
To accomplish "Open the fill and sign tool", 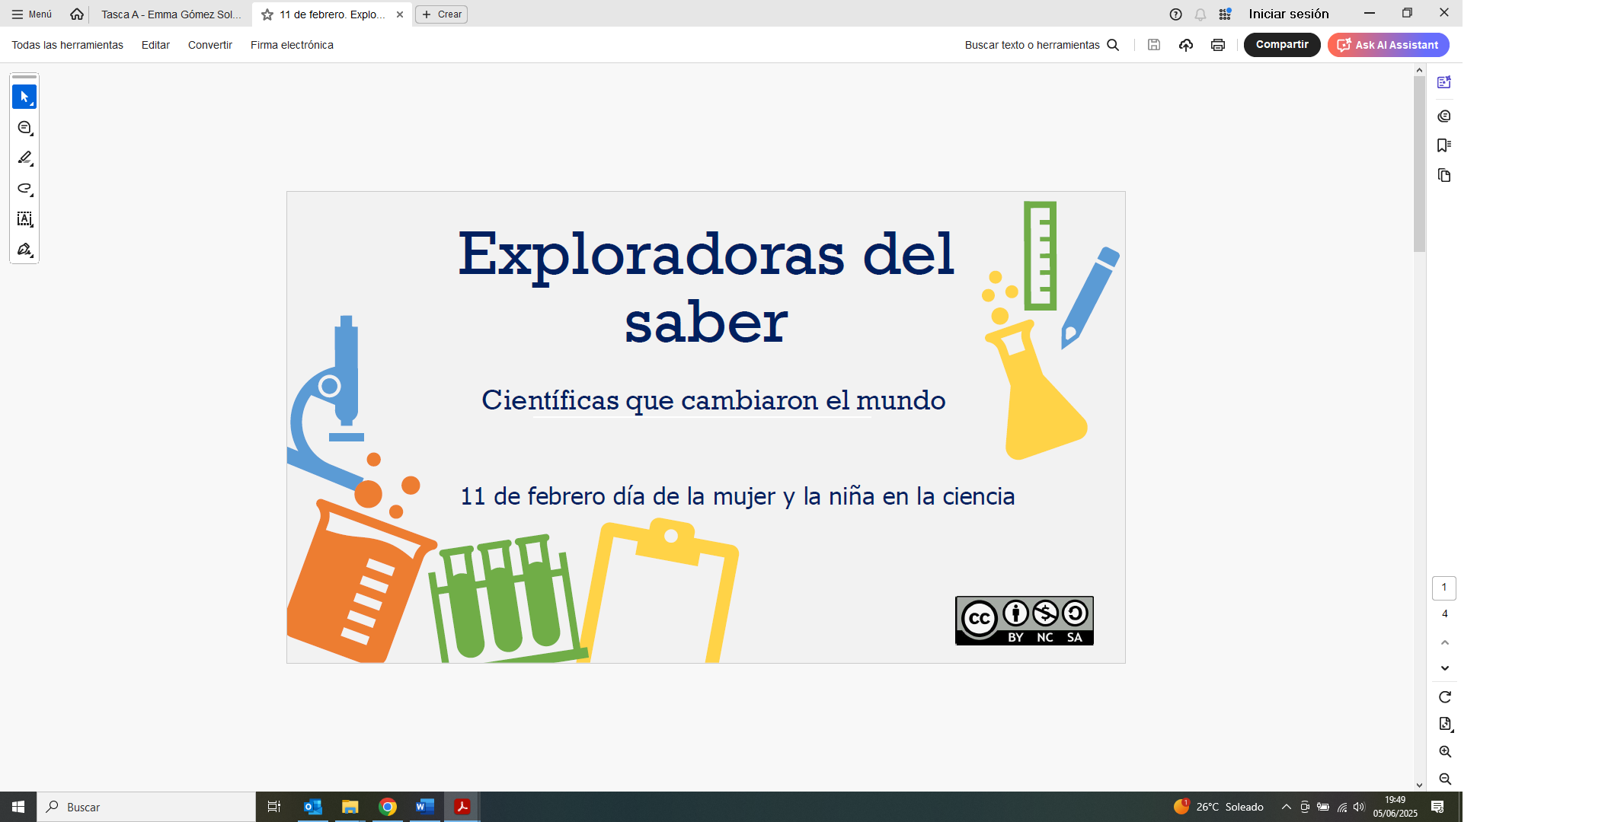I will click(x=24, y=250).
